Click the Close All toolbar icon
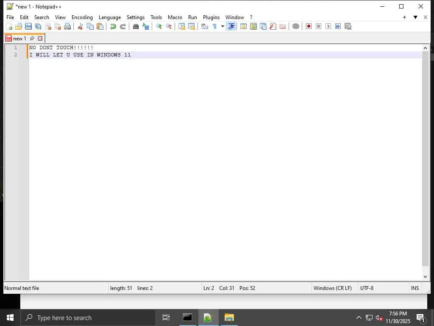The width and height of the screenshot is (434, 326). [58, 26]
